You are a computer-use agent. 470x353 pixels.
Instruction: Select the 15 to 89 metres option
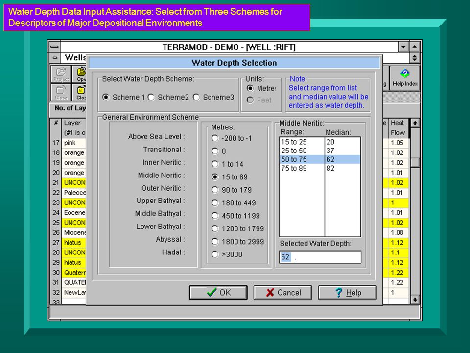tap(215, 177)
